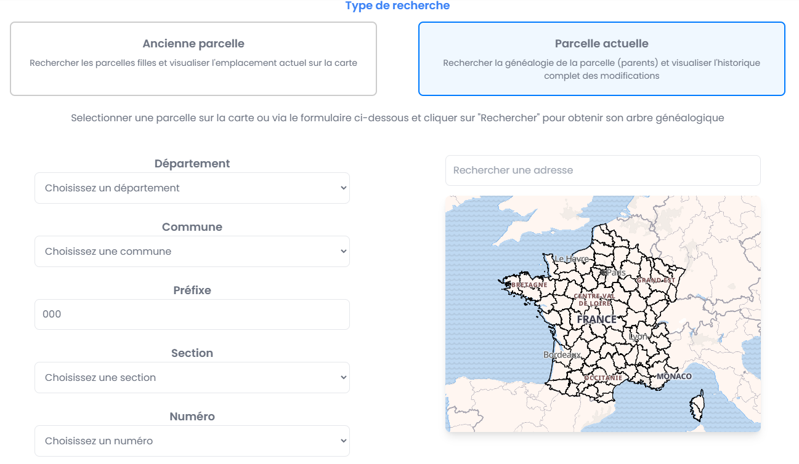Click Le Havre on the map
This screenshot has width=799, height=464.
click(572, 259)
